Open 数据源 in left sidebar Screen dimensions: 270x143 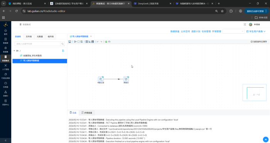tap(5, 41)
